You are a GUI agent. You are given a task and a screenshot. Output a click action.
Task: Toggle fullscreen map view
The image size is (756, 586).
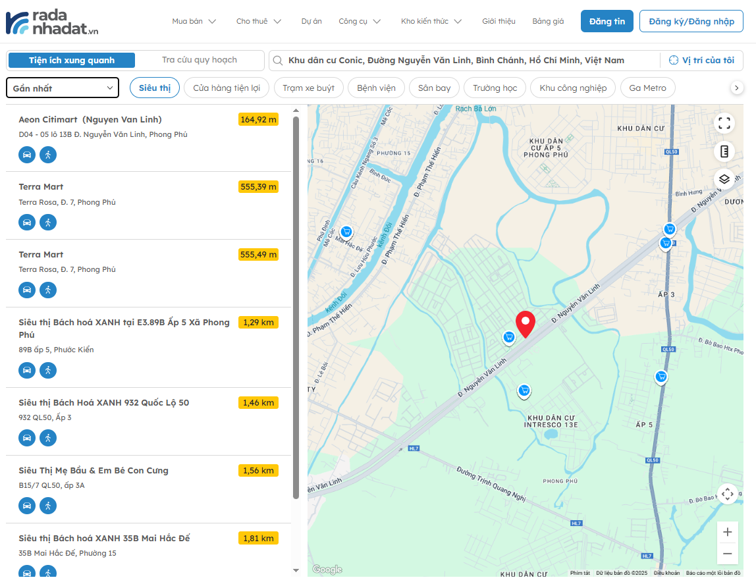pyautogui.click(x=724, y=123)
